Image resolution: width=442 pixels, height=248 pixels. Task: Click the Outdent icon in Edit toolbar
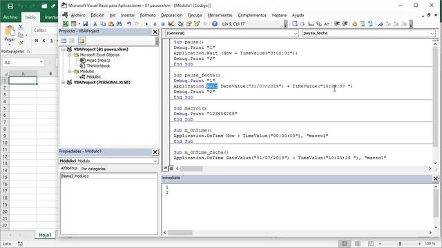[345, 24]
